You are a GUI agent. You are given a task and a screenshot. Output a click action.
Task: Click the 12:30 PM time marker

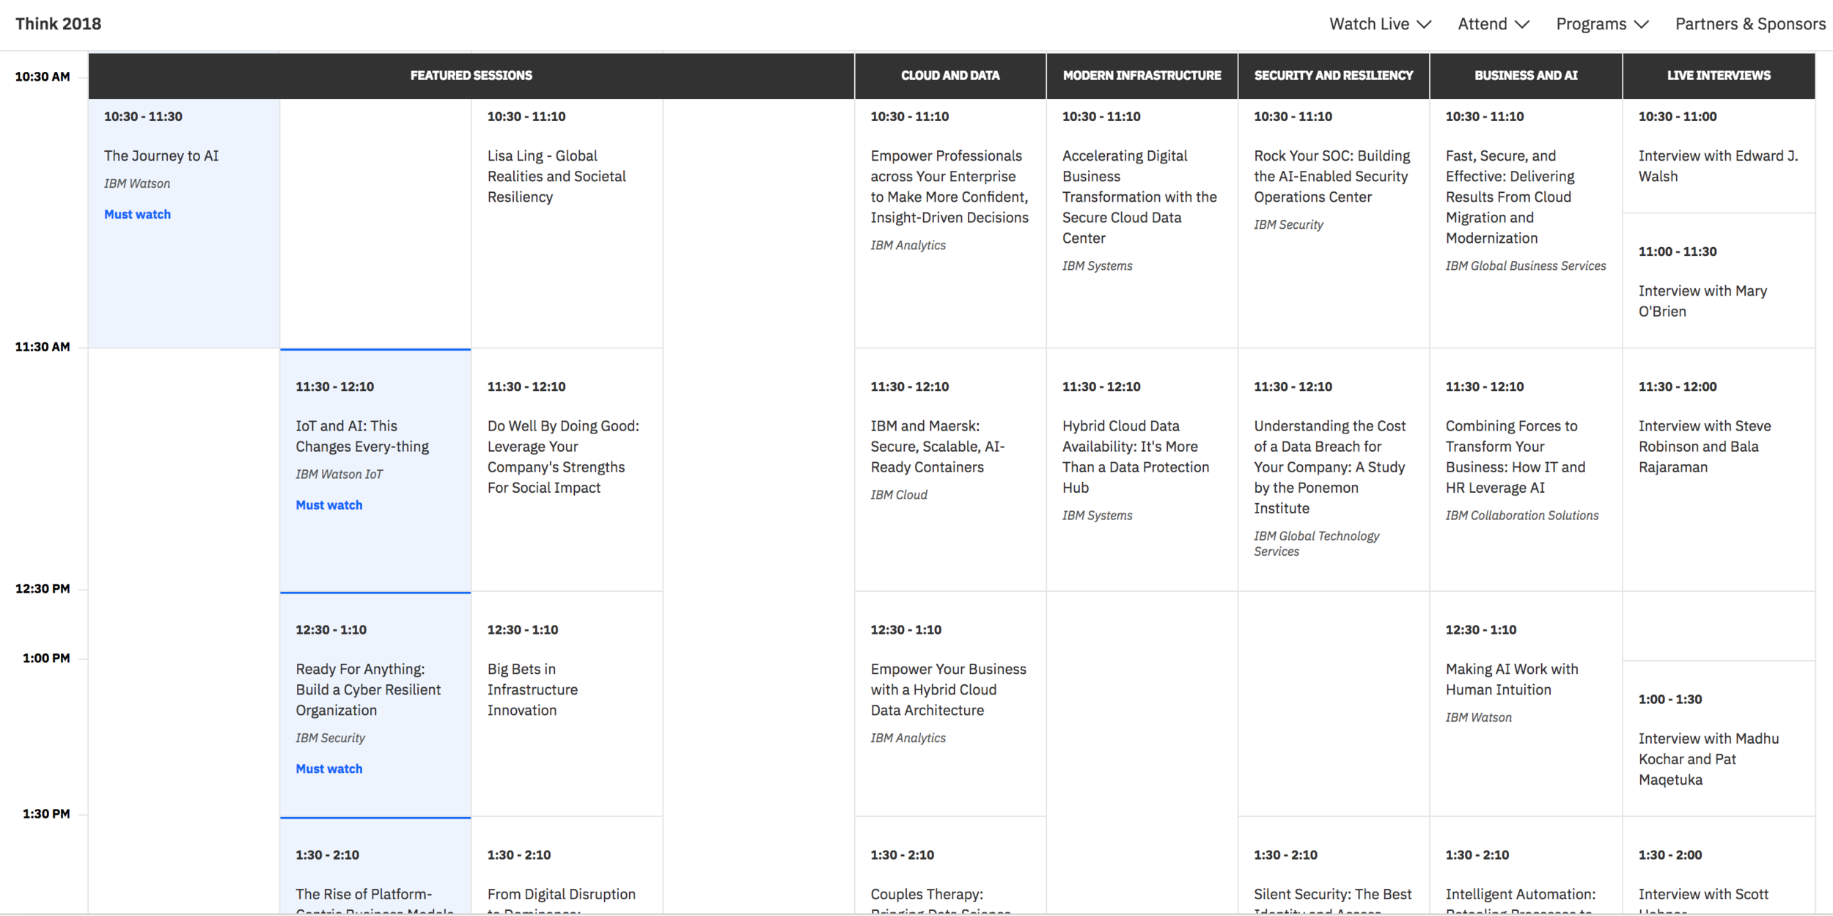pos(43,588)
